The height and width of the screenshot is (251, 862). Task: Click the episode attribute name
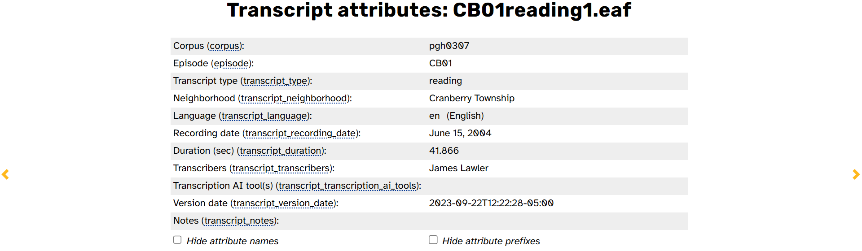coord(231,64)
